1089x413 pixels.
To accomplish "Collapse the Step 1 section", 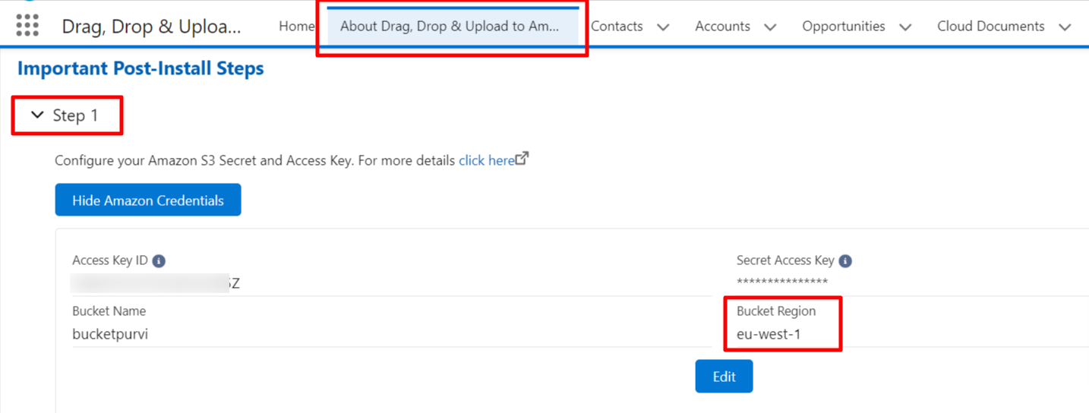I will [37, 115].
